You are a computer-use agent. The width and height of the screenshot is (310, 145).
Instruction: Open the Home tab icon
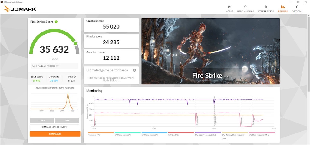pyautogui.click(x=229, y=7)
